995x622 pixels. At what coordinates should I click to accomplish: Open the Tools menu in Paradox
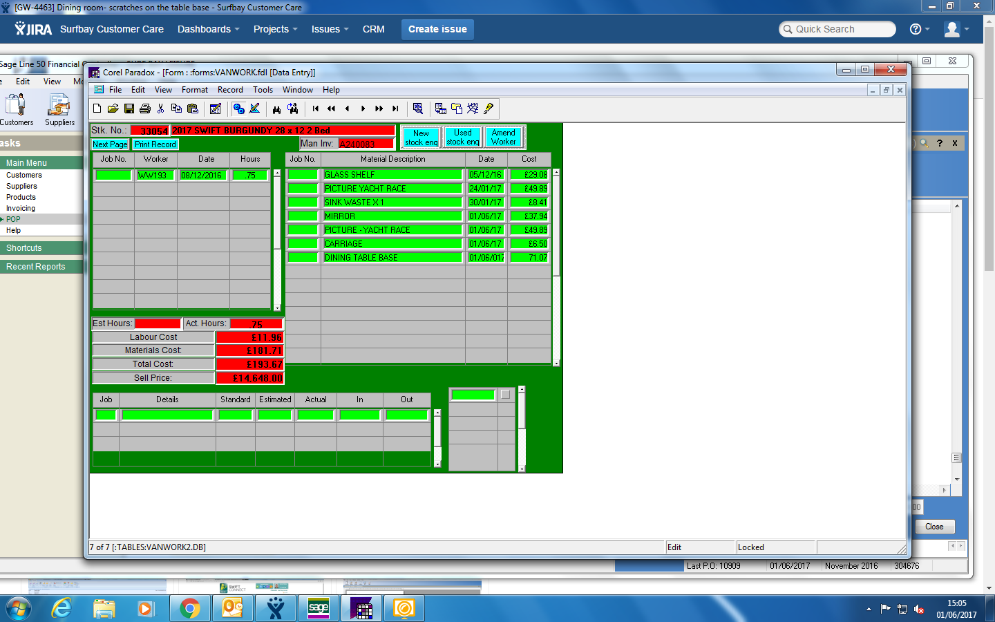[x=263, y=90]
